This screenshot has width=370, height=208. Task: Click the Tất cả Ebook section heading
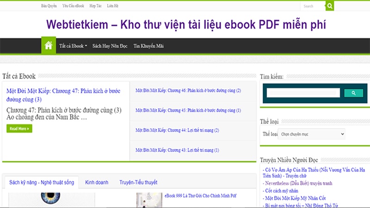point(19,76)
